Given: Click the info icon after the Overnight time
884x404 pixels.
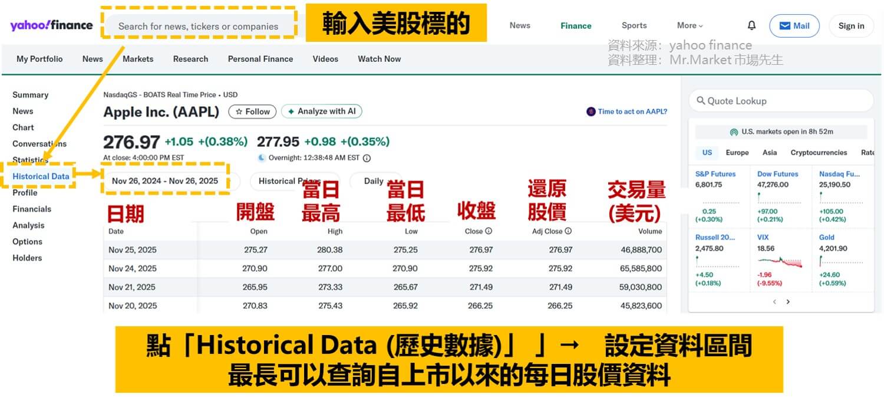Looking at the screenshot, I should [367, 157].
